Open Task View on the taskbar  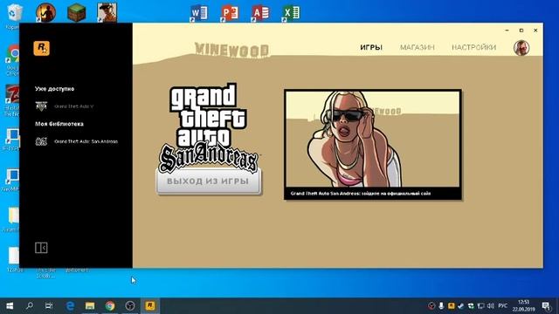(49, 306)
